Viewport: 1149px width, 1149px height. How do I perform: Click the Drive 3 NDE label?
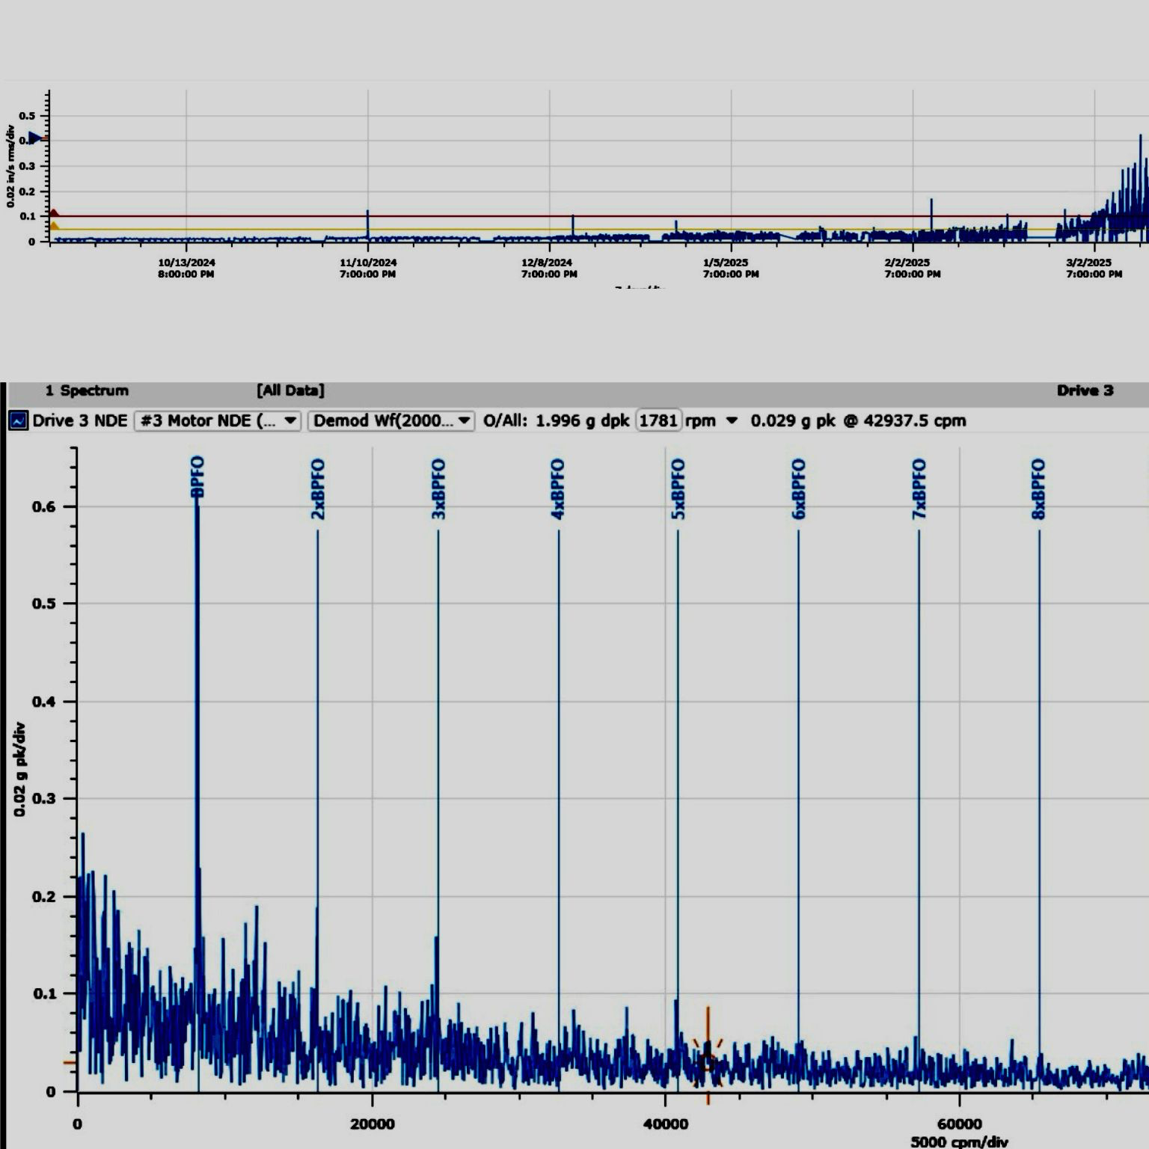click(80, 420)
